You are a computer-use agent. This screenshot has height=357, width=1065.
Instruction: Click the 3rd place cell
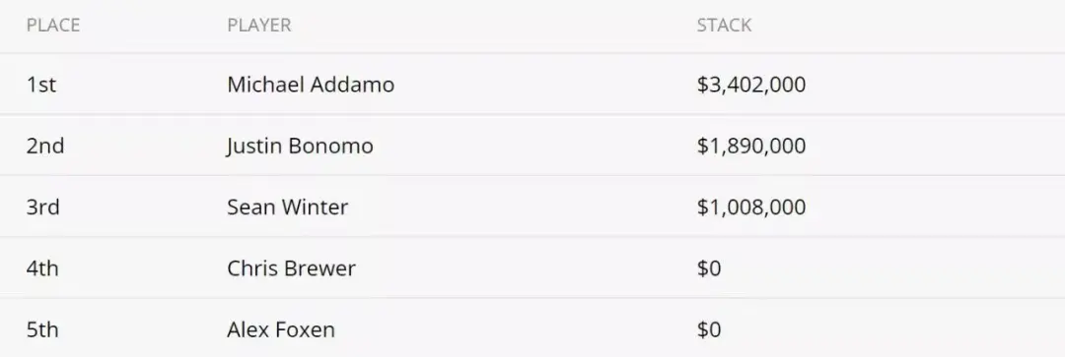click(x=42, y=207)
